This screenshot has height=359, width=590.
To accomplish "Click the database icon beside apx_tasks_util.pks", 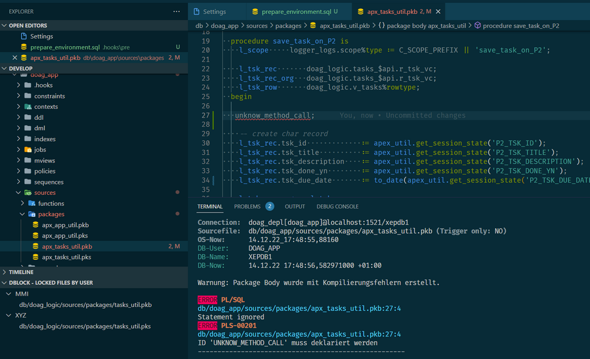I will pos(36,257).
